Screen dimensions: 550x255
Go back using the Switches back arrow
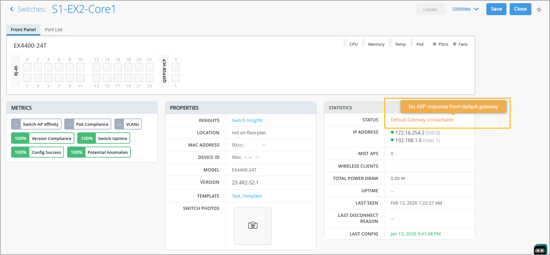click(x=12, y=9)
